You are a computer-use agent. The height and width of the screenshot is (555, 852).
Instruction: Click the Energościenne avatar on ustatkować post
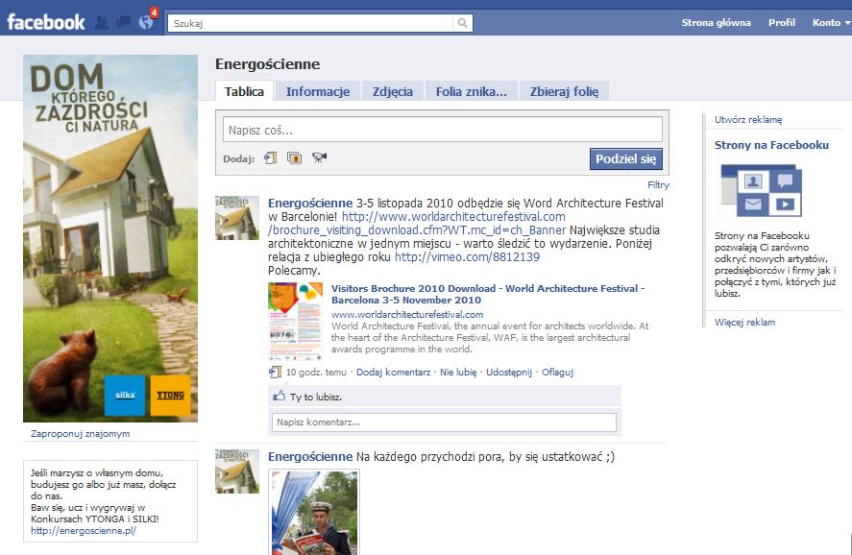(x=237, y=471)
